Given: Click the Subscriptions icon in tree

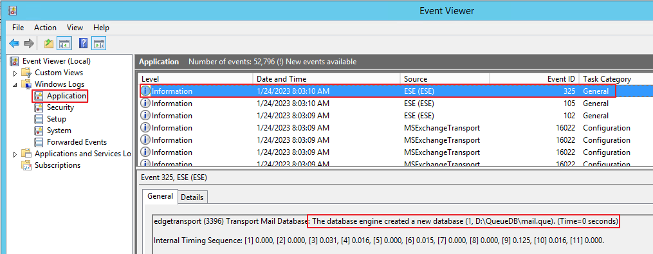Looking at the screenshot, I should click(x=26, y=165).
